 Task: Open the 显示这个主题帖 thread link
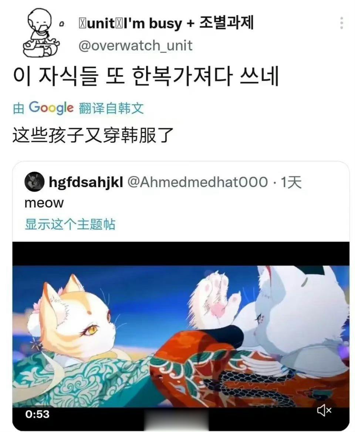pyautogui.click(x=70, y=224)
